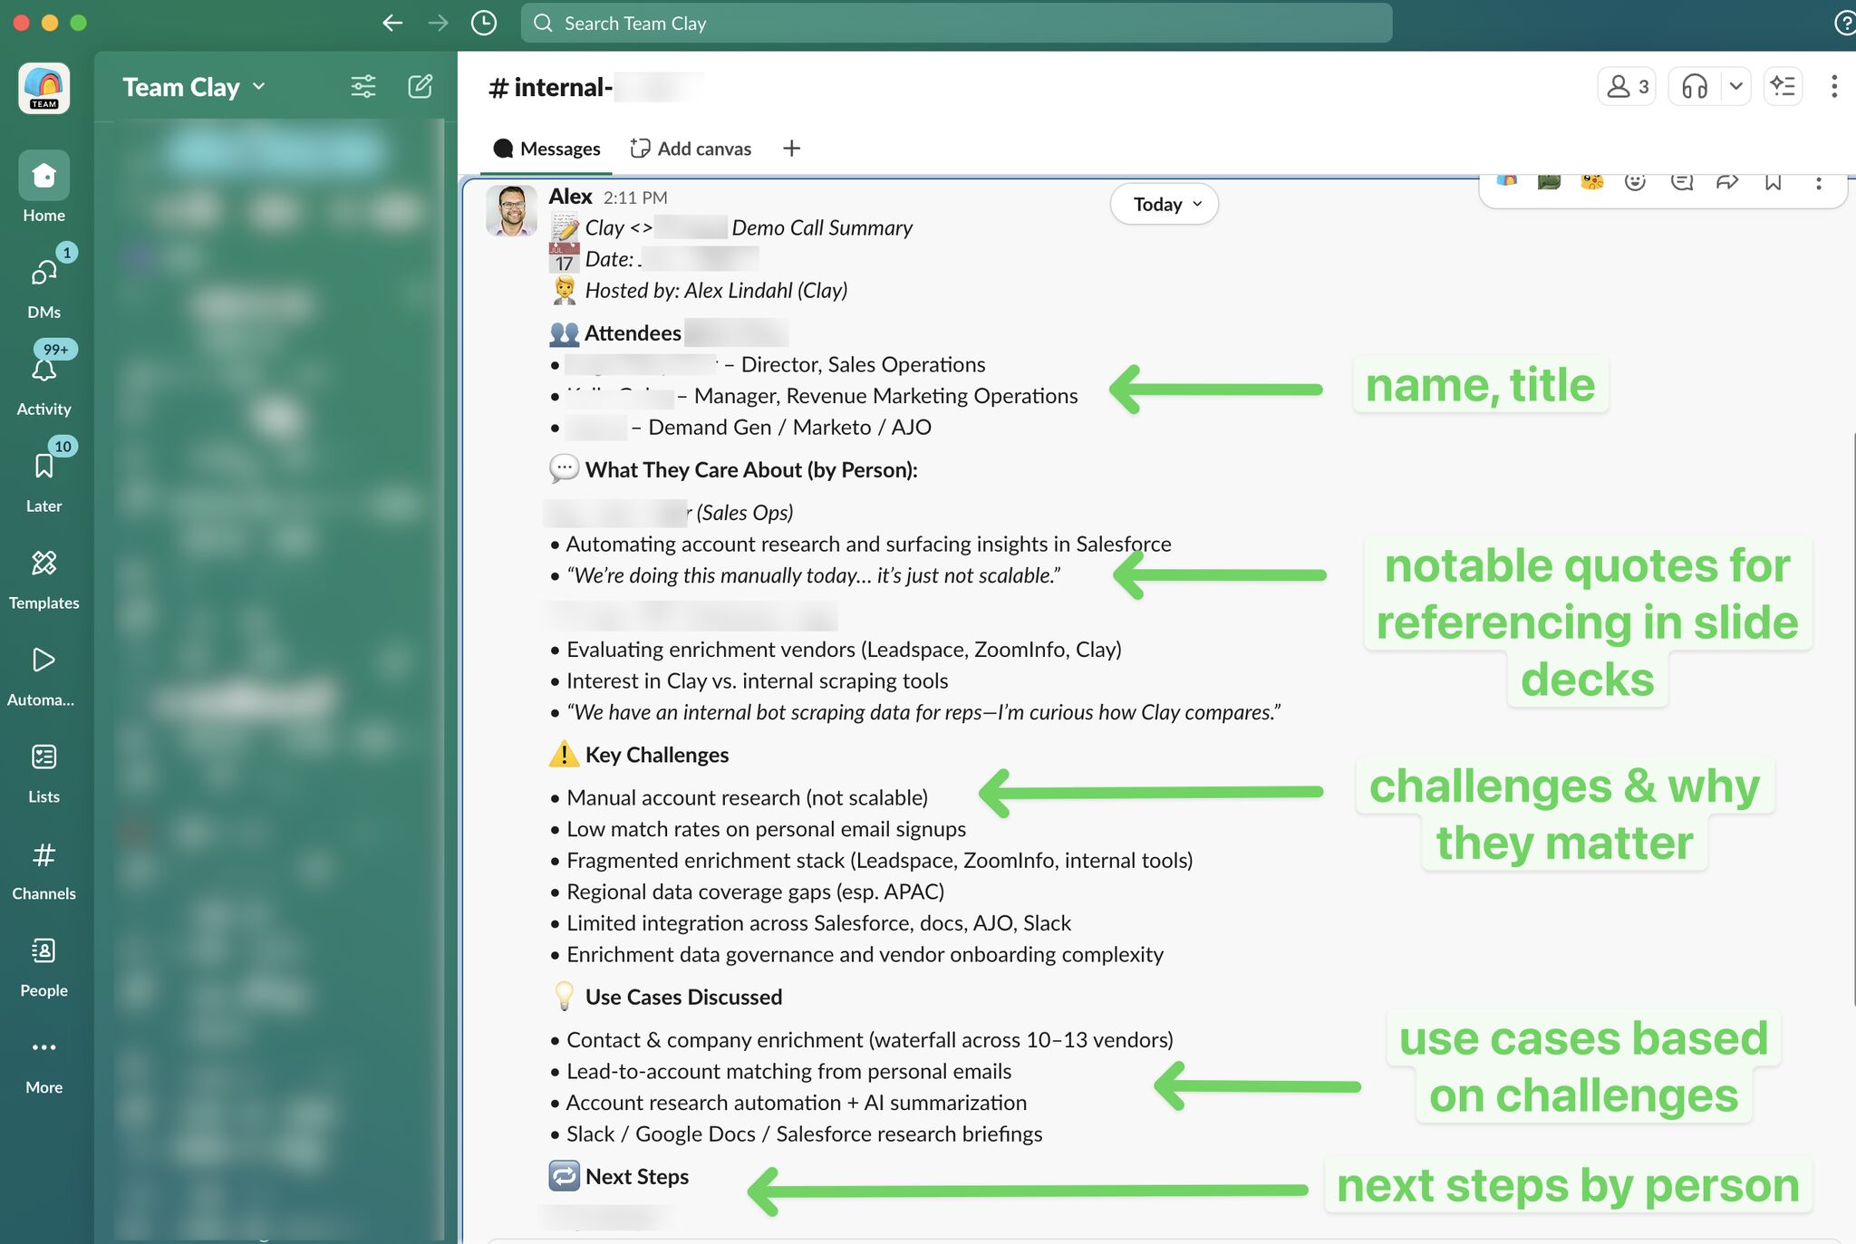Click the Attendees heading

coord(633,333)
